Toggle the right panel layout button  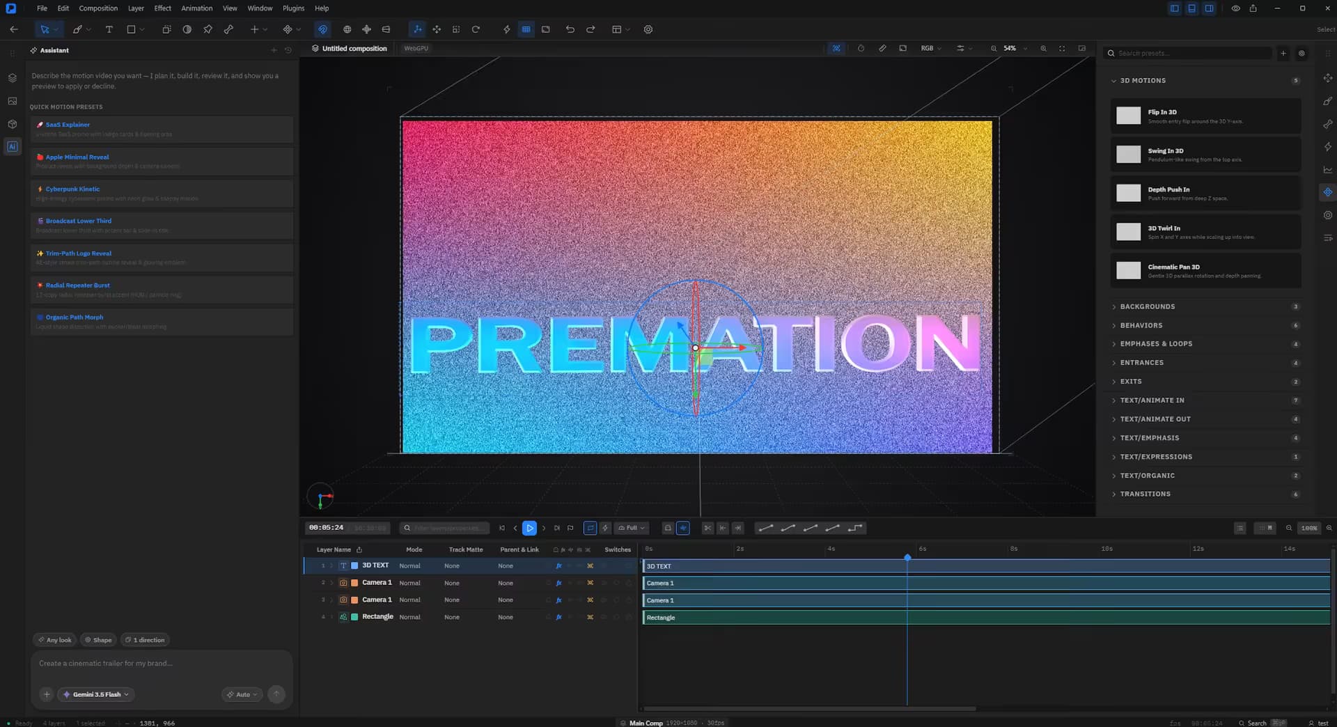pyautogui.click(x=1209, y=8)
